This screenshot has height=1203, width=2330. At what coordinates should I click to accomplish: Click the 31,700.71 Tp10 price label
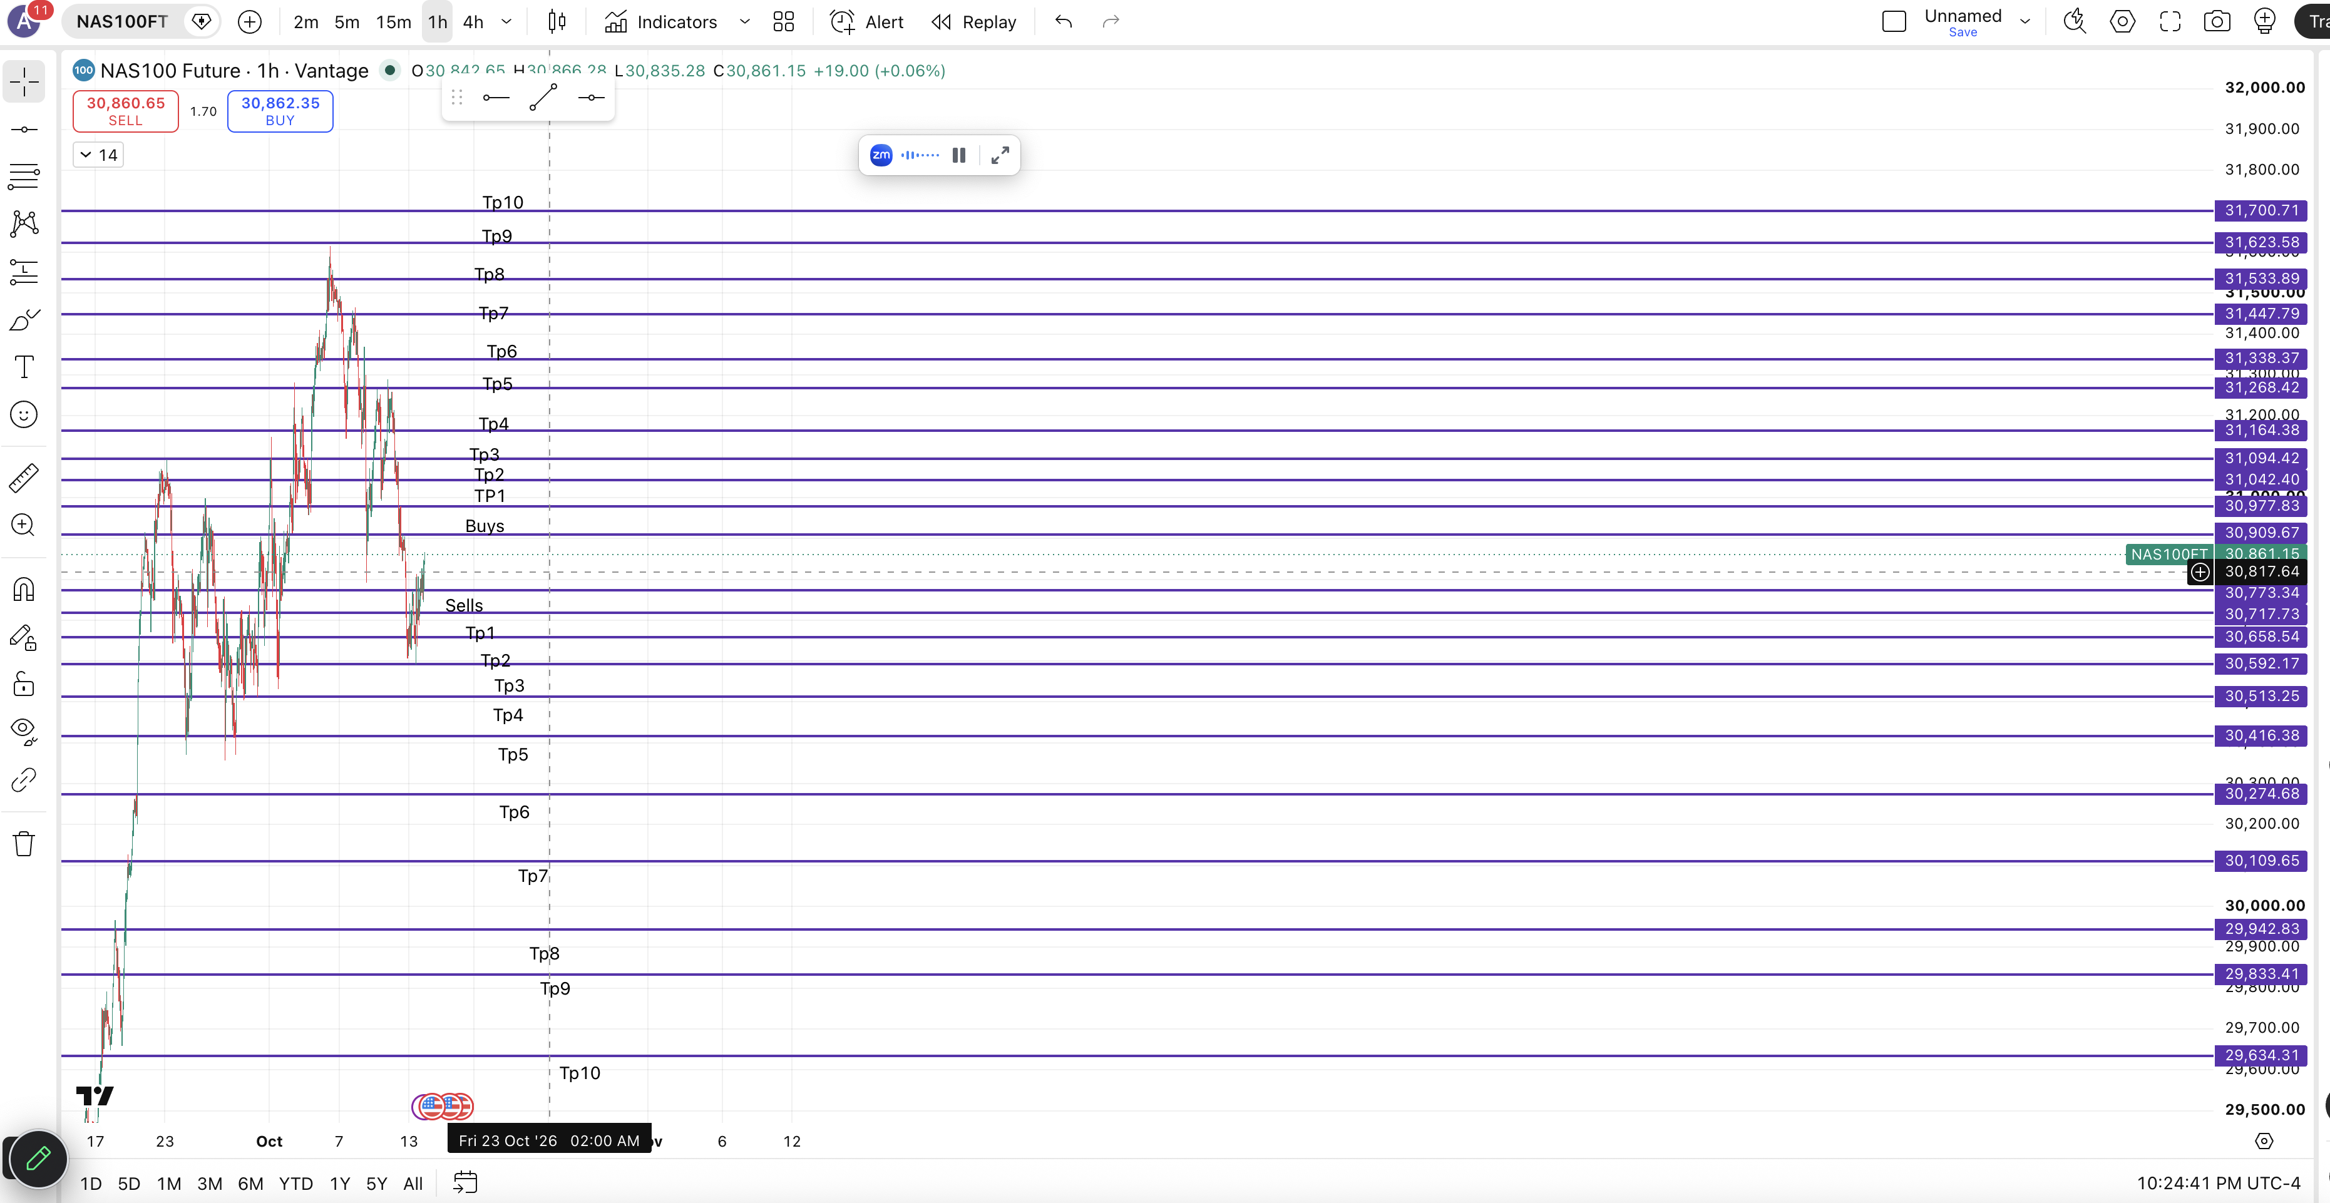click(x=2261, y=211)
